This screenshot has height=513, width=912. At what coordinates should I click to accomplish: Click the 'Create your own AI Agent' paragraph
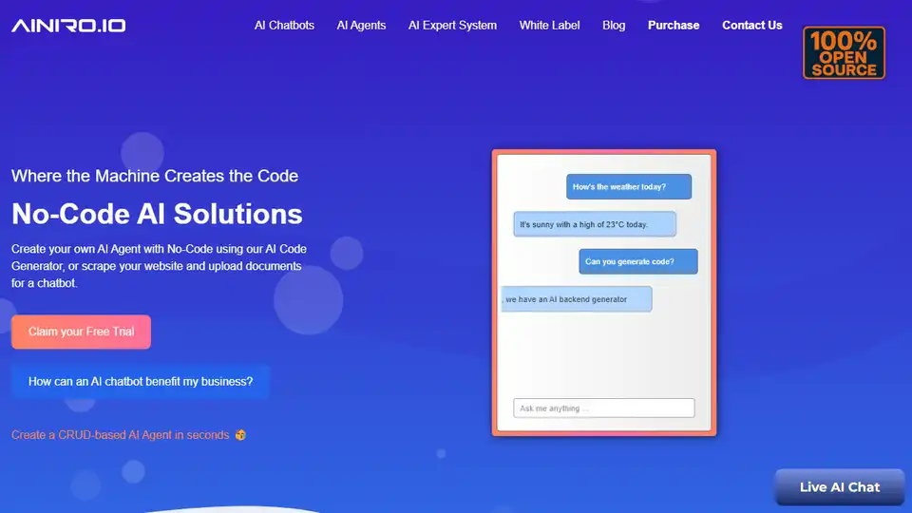[159, 266]
